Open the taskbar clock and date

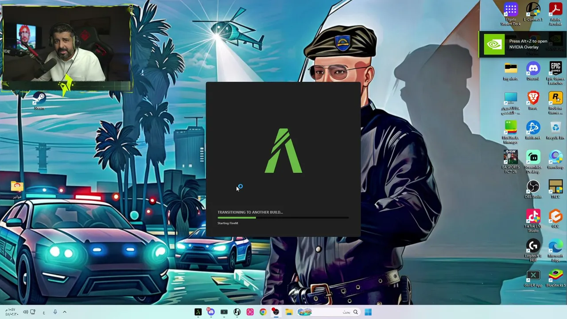(x=12, y=312)
